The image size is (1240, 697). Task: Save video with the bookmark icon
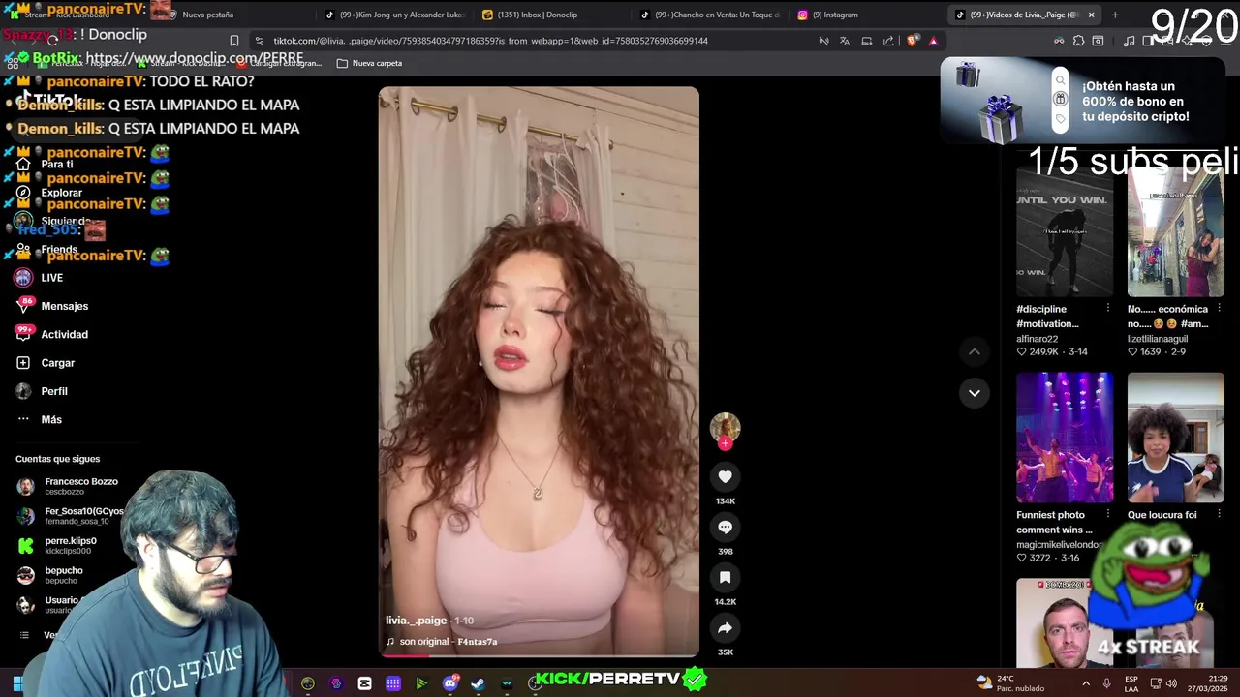point(725,577)
